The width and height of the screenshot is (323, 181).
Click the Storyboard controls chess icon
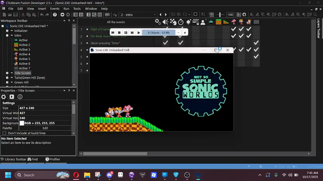(x=173, y=22)
